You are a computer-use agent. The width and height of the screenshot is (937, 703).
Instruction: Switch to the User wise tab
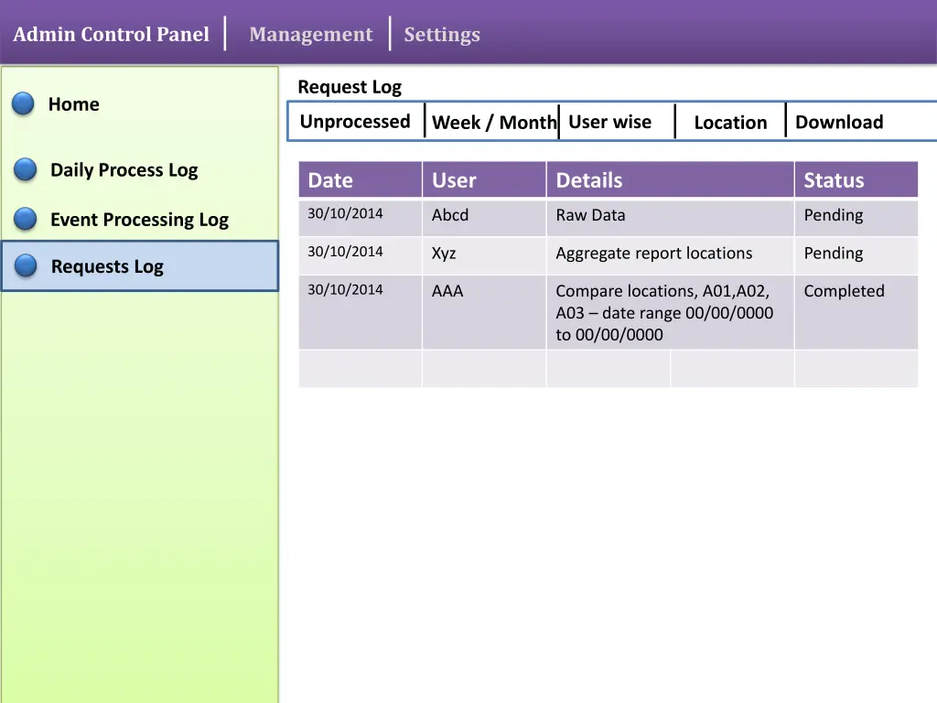[609, 122]
